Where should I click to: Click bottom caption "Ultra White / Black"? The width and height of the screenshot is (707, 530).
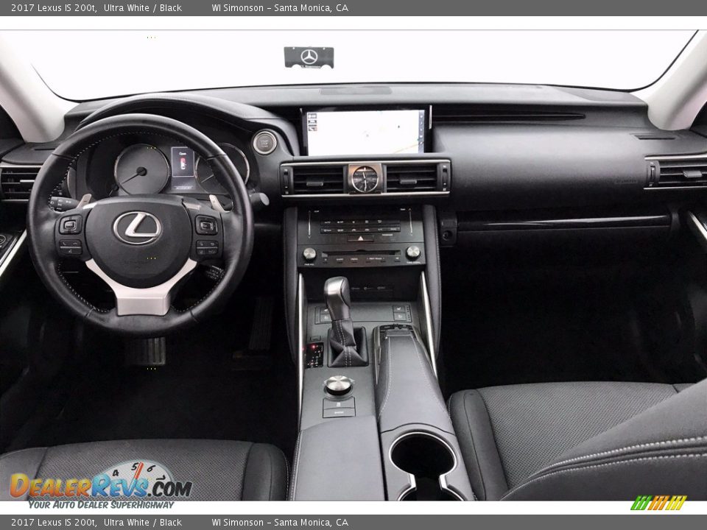(x=142, y=523)
